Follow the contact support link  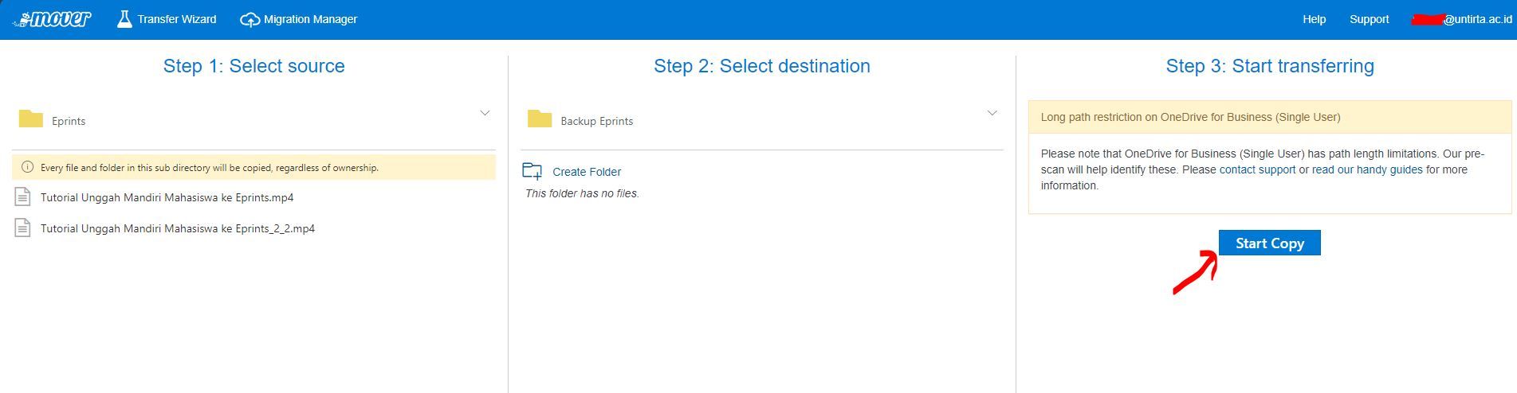pyautogui.click(x=1257, y=169)
